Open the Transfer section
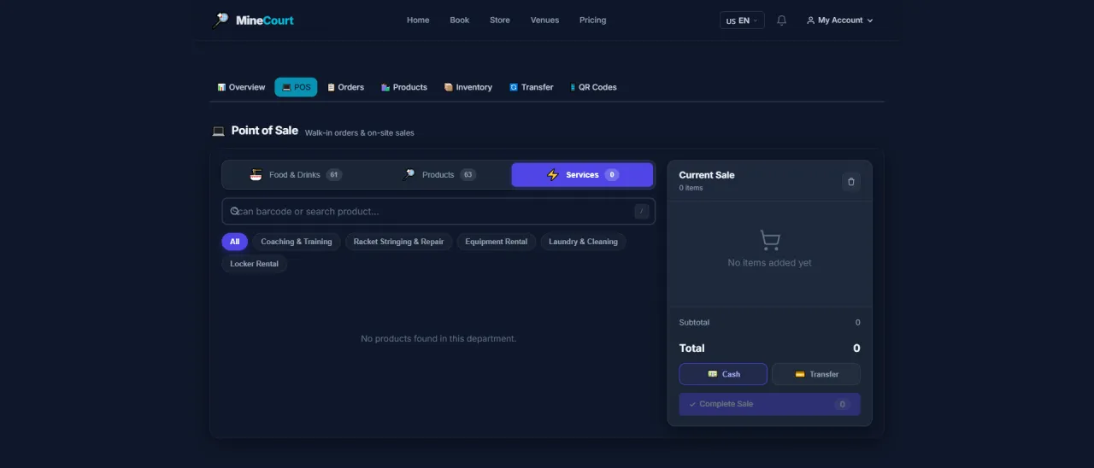 [x=532, y=87]
